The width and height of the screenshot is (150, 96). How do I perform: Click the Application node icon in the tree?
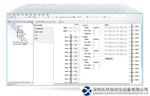pos(16,30)
